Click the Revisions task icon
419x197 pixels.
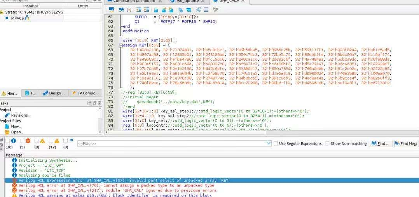pyautogui.click(x=7, y=115)
